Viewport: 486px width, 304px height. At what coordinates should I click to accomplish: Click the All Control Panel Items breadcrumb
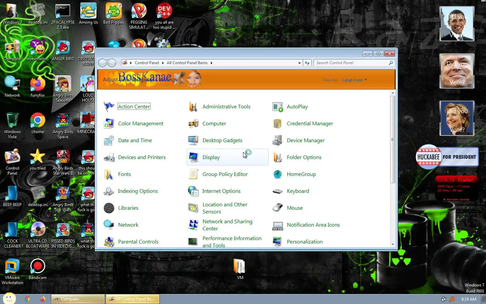coord(187,63)
